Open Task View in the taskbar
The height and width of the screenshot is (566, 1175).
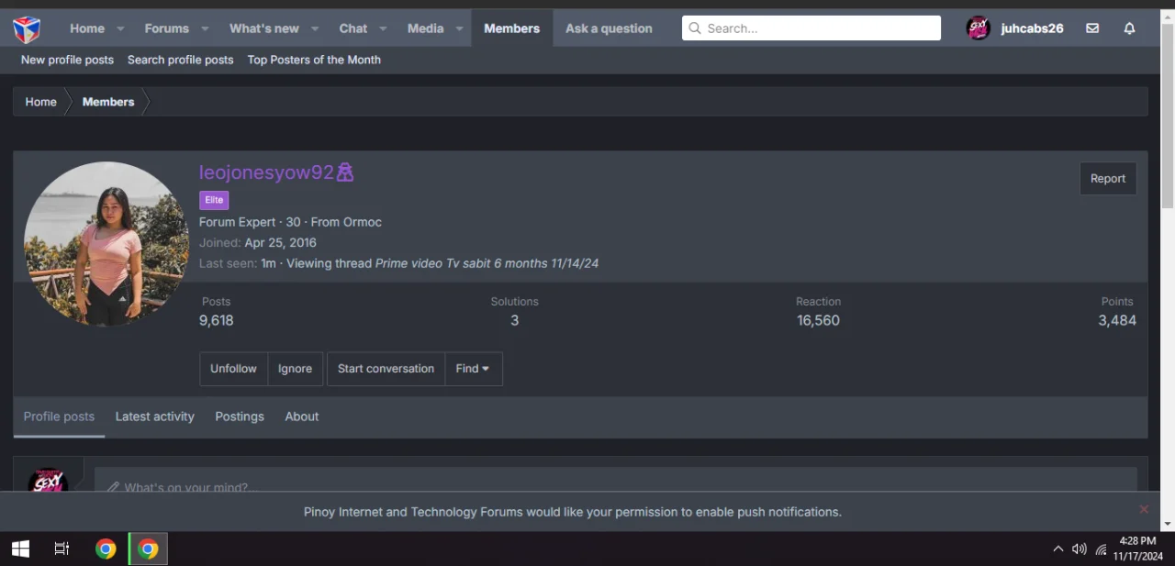tap(62, 549)
